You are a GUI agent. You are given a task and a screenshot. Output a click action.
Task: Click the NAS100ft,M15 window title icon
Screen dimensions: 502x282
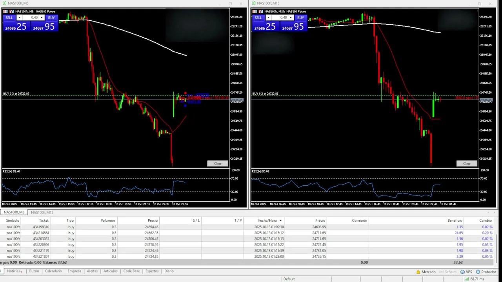tap(254, 3)
